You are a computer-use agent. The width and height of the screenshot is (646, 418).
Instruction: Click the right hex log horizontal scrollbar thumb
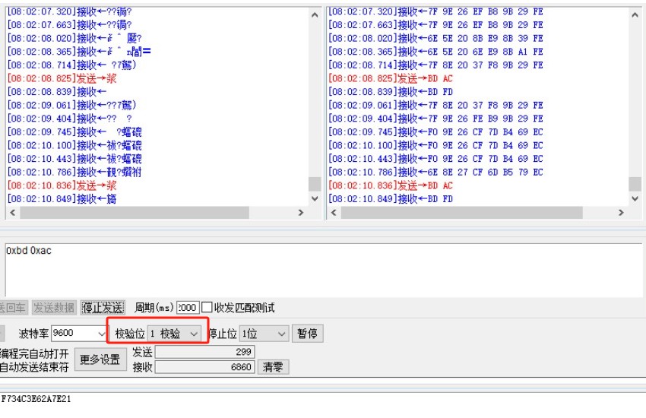[462, 213]
